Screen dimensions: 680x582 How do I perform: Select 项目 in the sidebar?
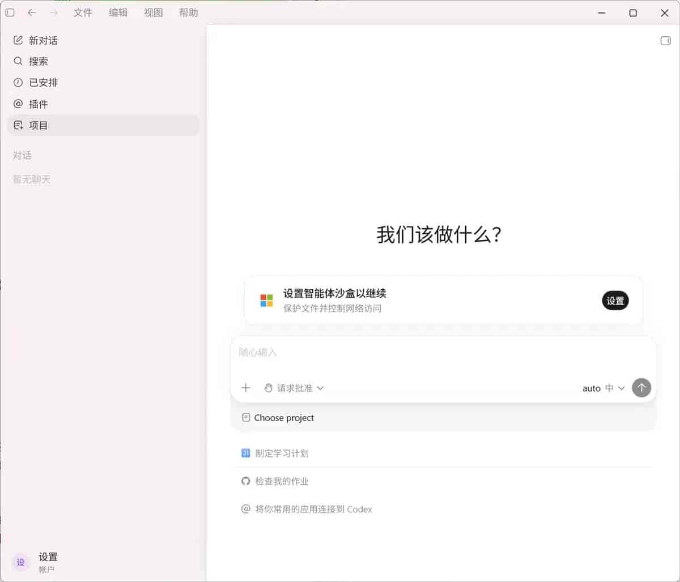click(x=103, y=125)
